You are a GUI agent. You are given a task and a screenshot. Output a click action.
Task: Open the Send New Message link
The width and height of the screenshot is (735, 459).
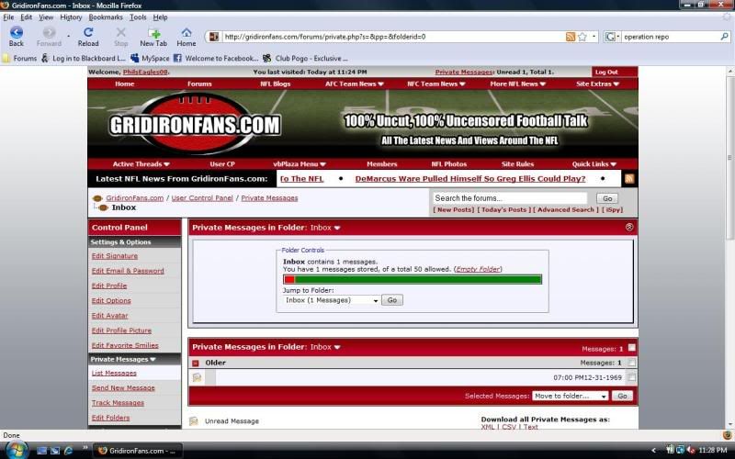point(123,387)
